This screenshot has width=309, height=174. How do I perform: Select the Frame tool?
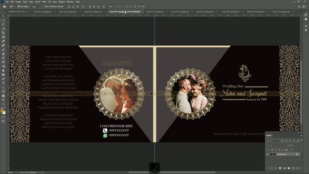[3, 37]
